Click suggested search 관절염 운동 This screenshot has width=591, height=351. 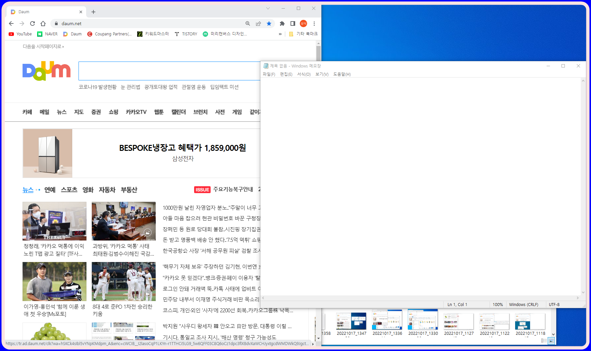click(x=193, y=87)
